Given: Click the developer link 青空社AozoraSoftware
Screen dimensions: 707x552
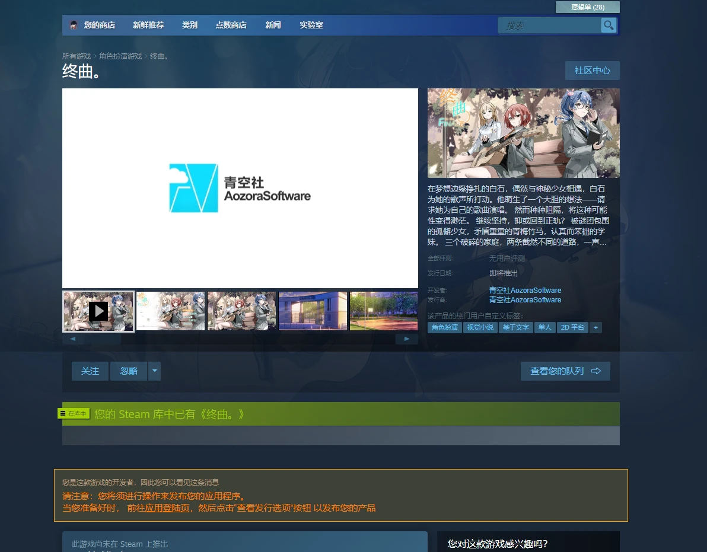Looking at the screenshot, I should [x=526, y=290].
